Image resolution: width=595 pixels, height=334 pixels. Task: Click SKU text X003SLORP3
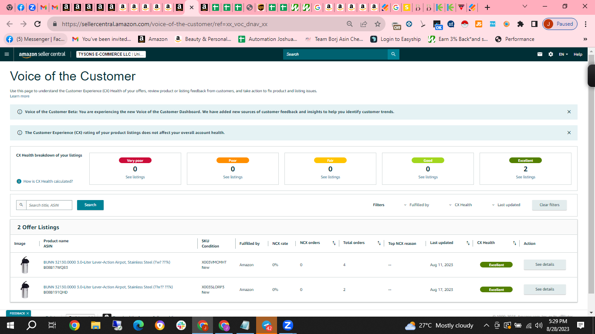click(x=213, y=287)
